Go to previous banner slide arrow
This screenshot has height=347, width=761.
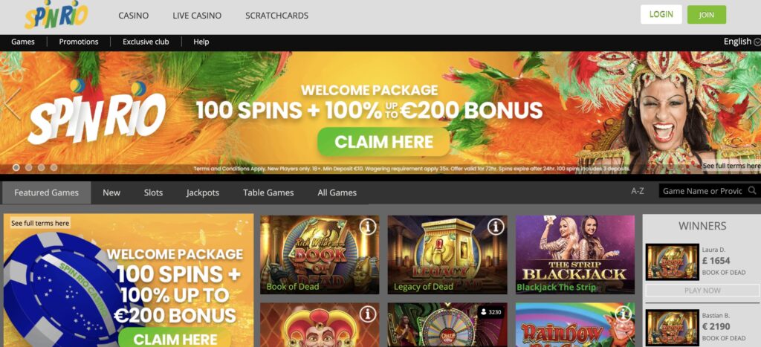point(12,104)
